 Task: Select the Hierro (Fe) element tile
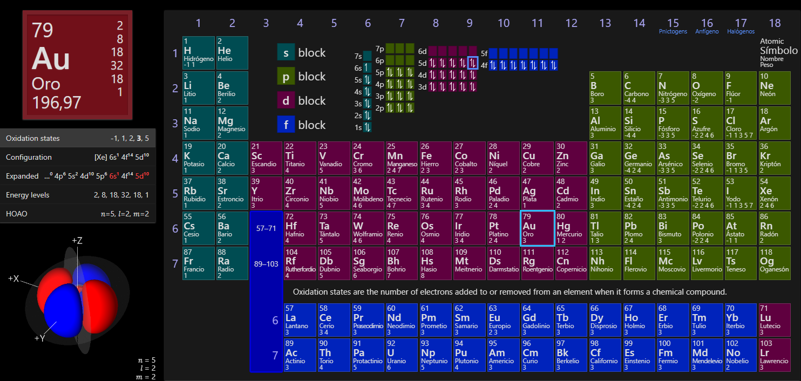(x=436, y=158)
